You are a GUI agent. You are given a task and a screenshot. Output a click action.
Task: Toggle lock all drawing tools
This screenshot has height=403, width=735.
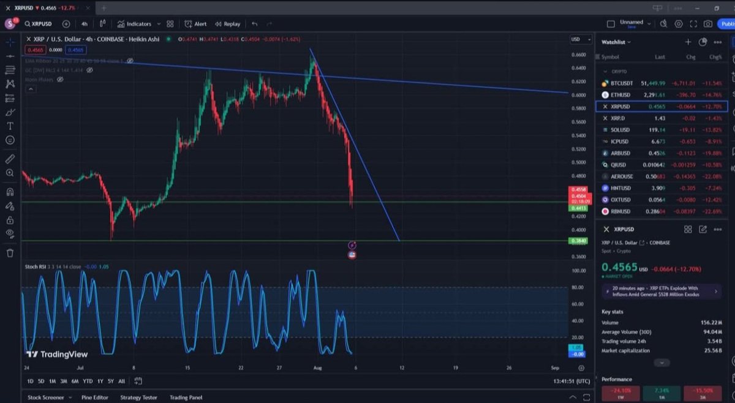point(10,220)
